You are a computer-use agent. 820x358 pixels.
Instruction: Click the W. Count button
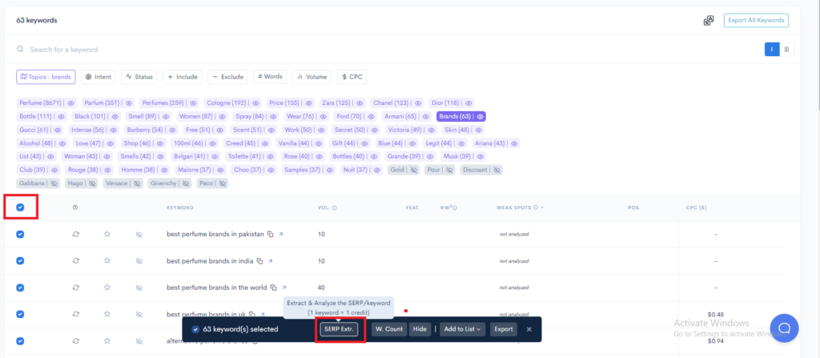point(389,329)
